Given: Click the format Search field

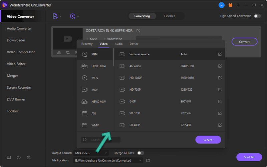Looking at the screenshot, I should 100,140.
